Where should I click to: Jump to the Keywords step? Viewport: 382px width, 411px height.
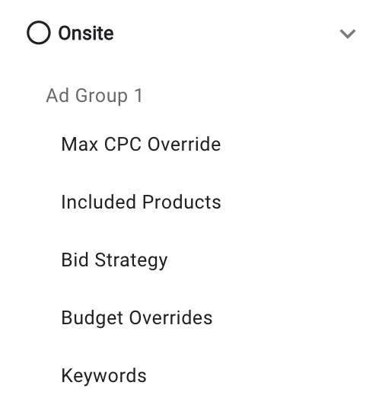[x=103, y=376]
